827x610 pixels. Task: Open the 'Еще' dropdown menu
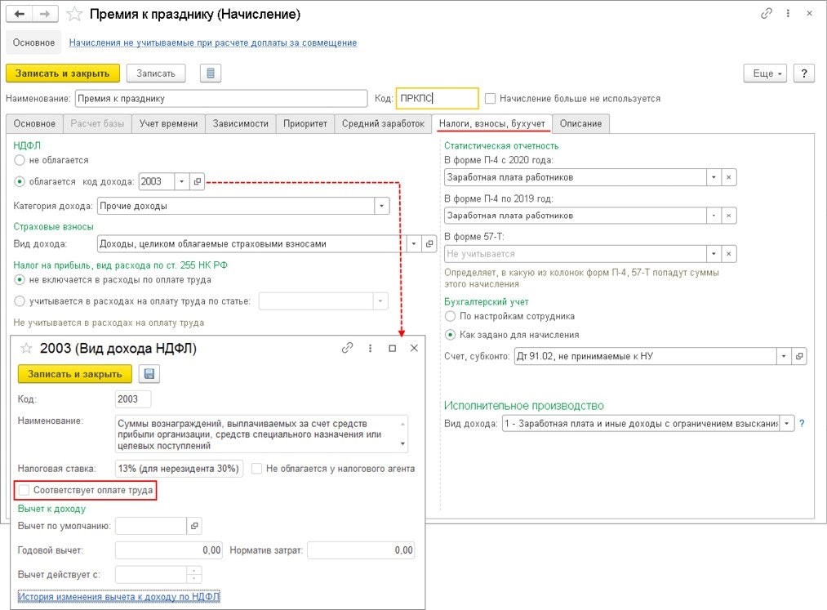(765, 73)
